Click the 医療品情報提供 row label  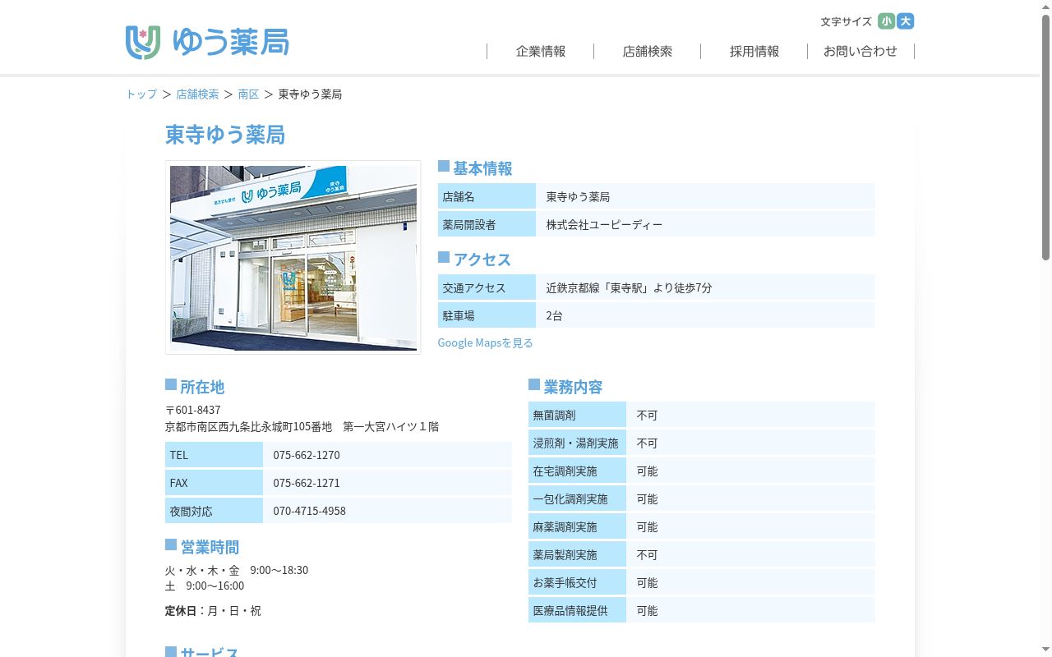point(577,610)
